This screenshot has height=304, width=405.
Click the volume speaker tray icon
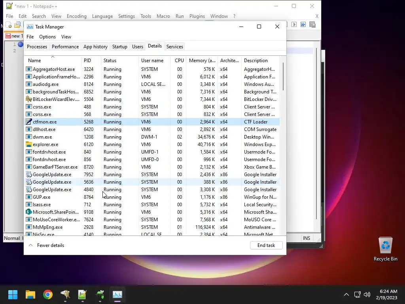[367, 294]
